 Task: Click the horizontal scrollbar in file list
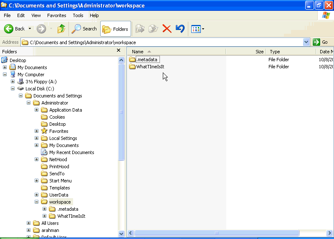pos(217,233)
